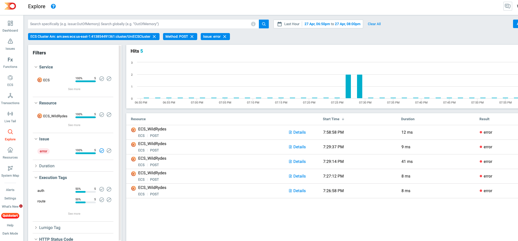The height and width of the screenshot is (241, 518).
Task: Open the Last Hour time range dropdown
Action: point(292,24)
